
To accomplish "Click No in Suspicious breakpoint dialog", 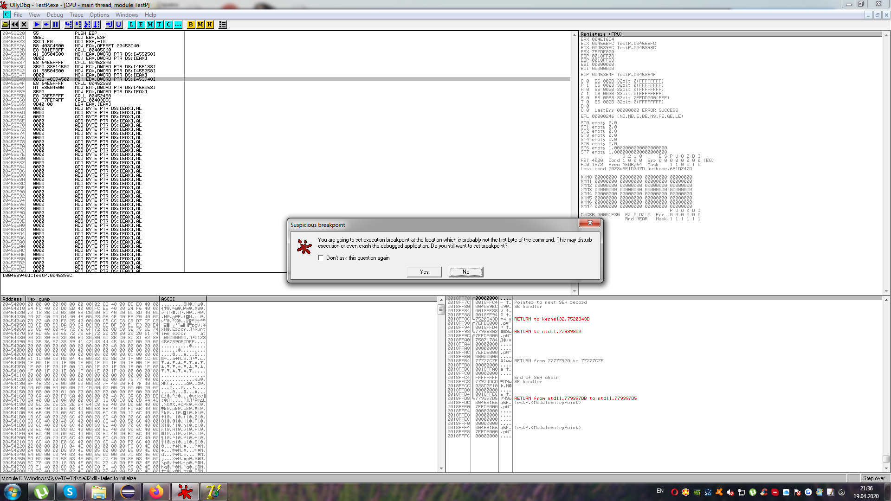I will pyautogui.click(x=465, y=272).
